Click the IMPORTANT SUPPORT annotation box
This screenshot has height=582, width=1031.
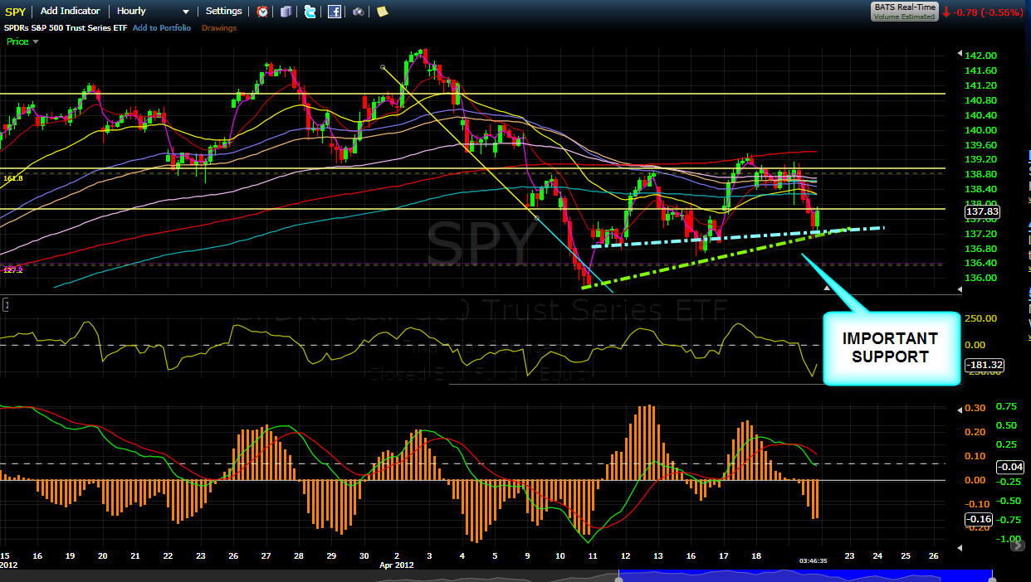click(892, 348)
